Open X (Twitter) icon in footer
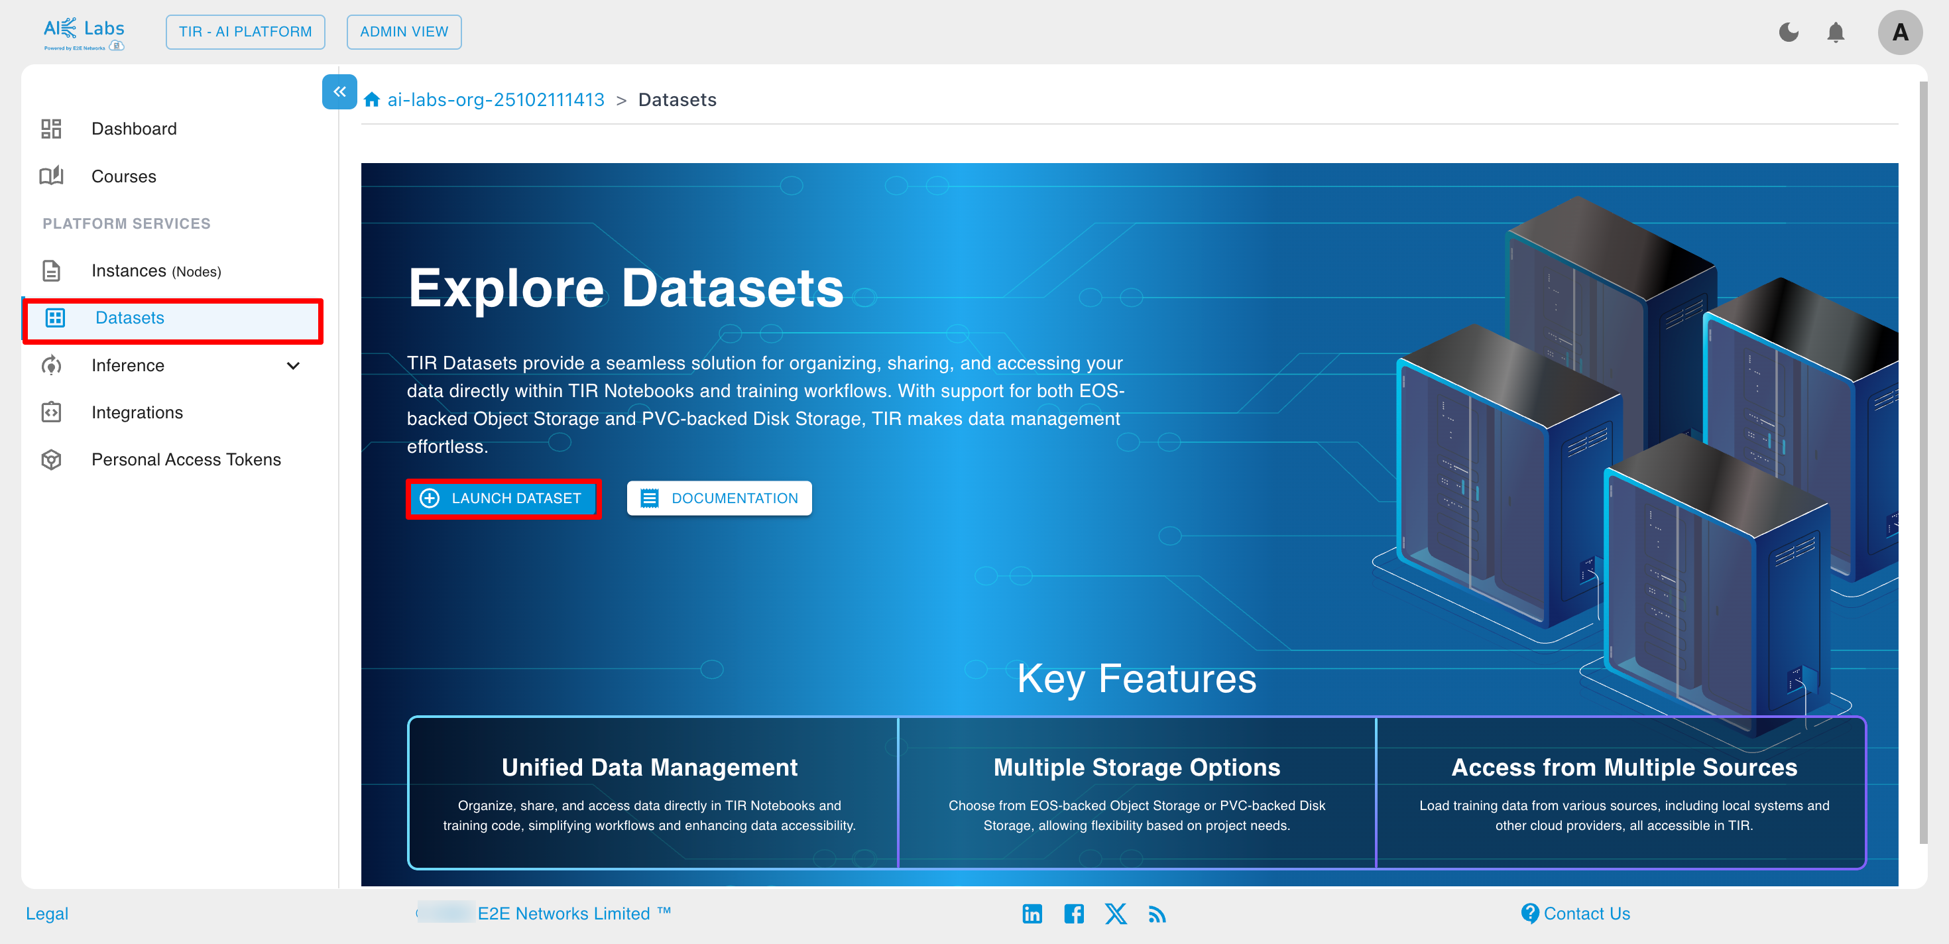This screenshot has height=944, width=1949. tap(1115, 914)
